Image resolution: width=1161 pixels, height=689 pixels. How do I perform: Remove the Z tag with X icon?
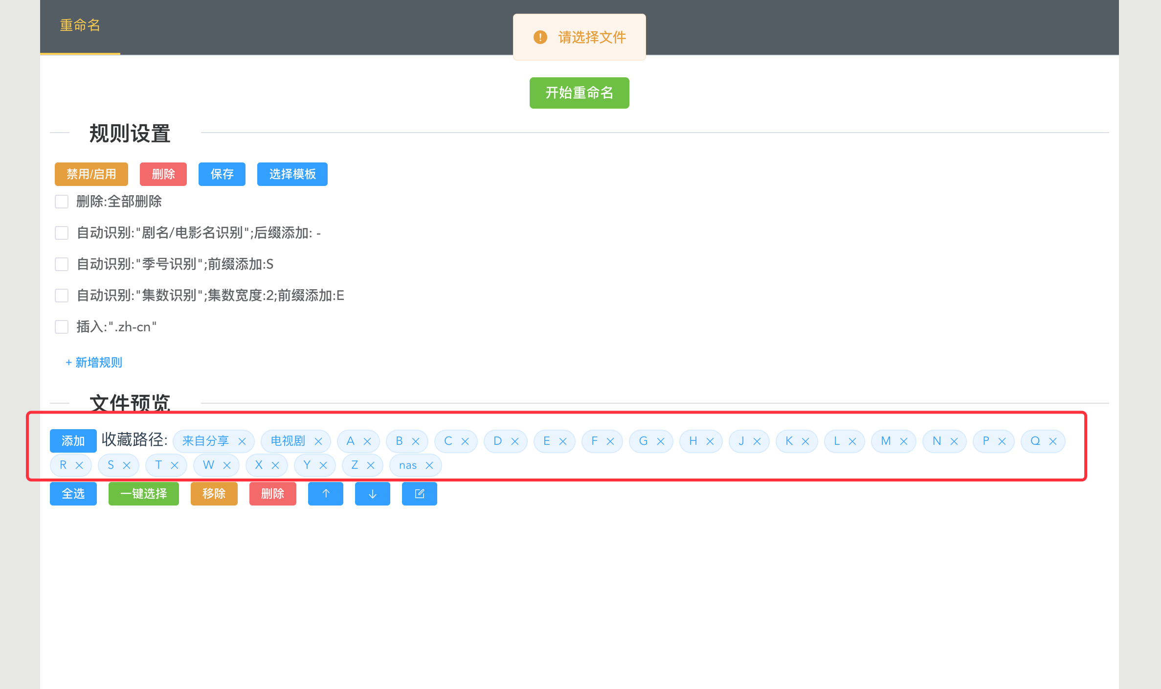371,465
